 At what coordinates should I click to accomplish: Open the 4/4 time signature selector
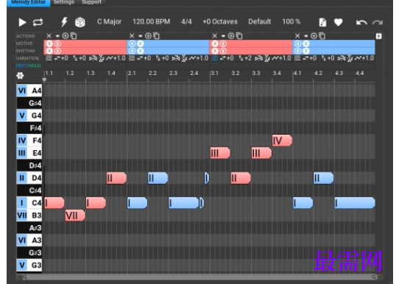[186, 22]
